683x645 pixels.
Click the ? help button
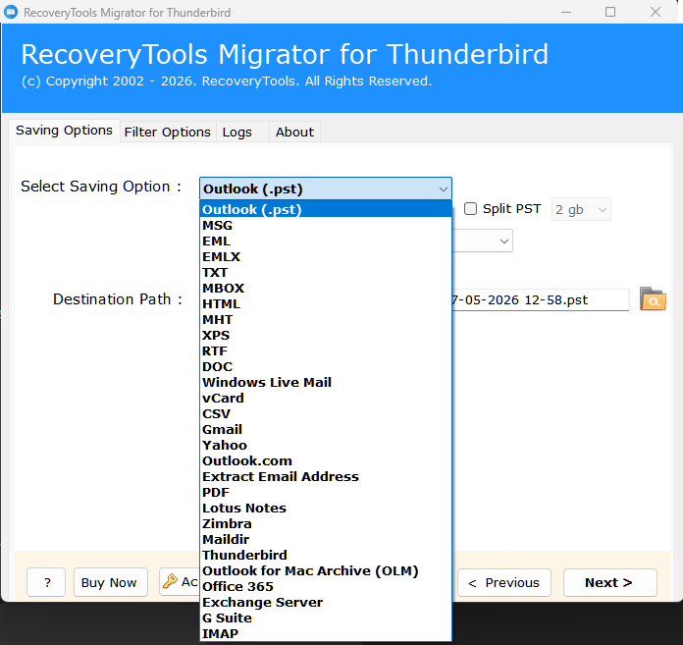tap(46, 582)
